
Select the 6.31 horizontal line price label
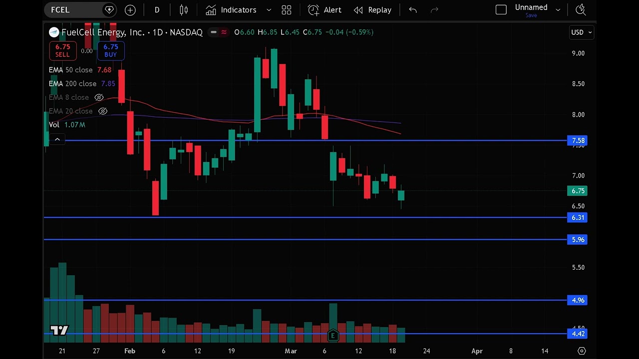tap(578, 217)
